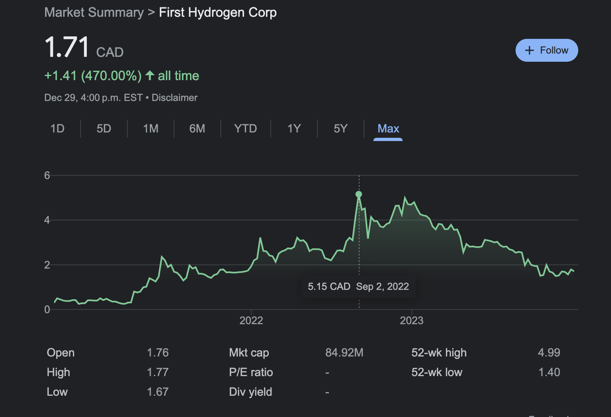Click the Low value 1.67
The width and height of the screenshot is (611, 417).
pos(158,392)
